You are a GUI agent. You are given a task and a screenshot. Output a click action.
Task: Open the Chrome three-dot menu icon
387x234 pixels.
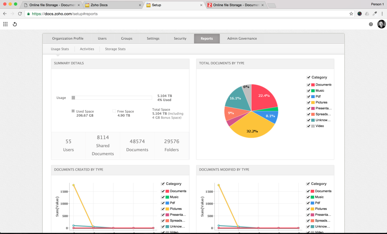point(382,13)
